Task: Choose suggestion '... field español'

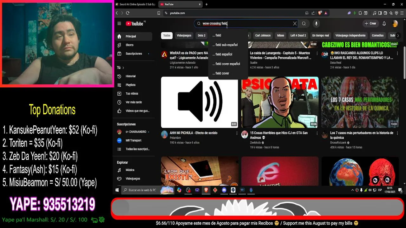Action: [x=228, y=54]
